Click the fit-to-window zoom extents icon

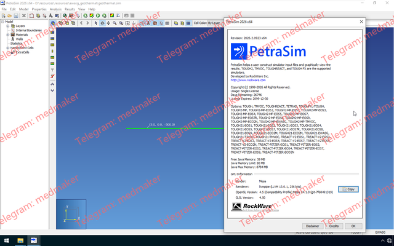click(127, 23)
